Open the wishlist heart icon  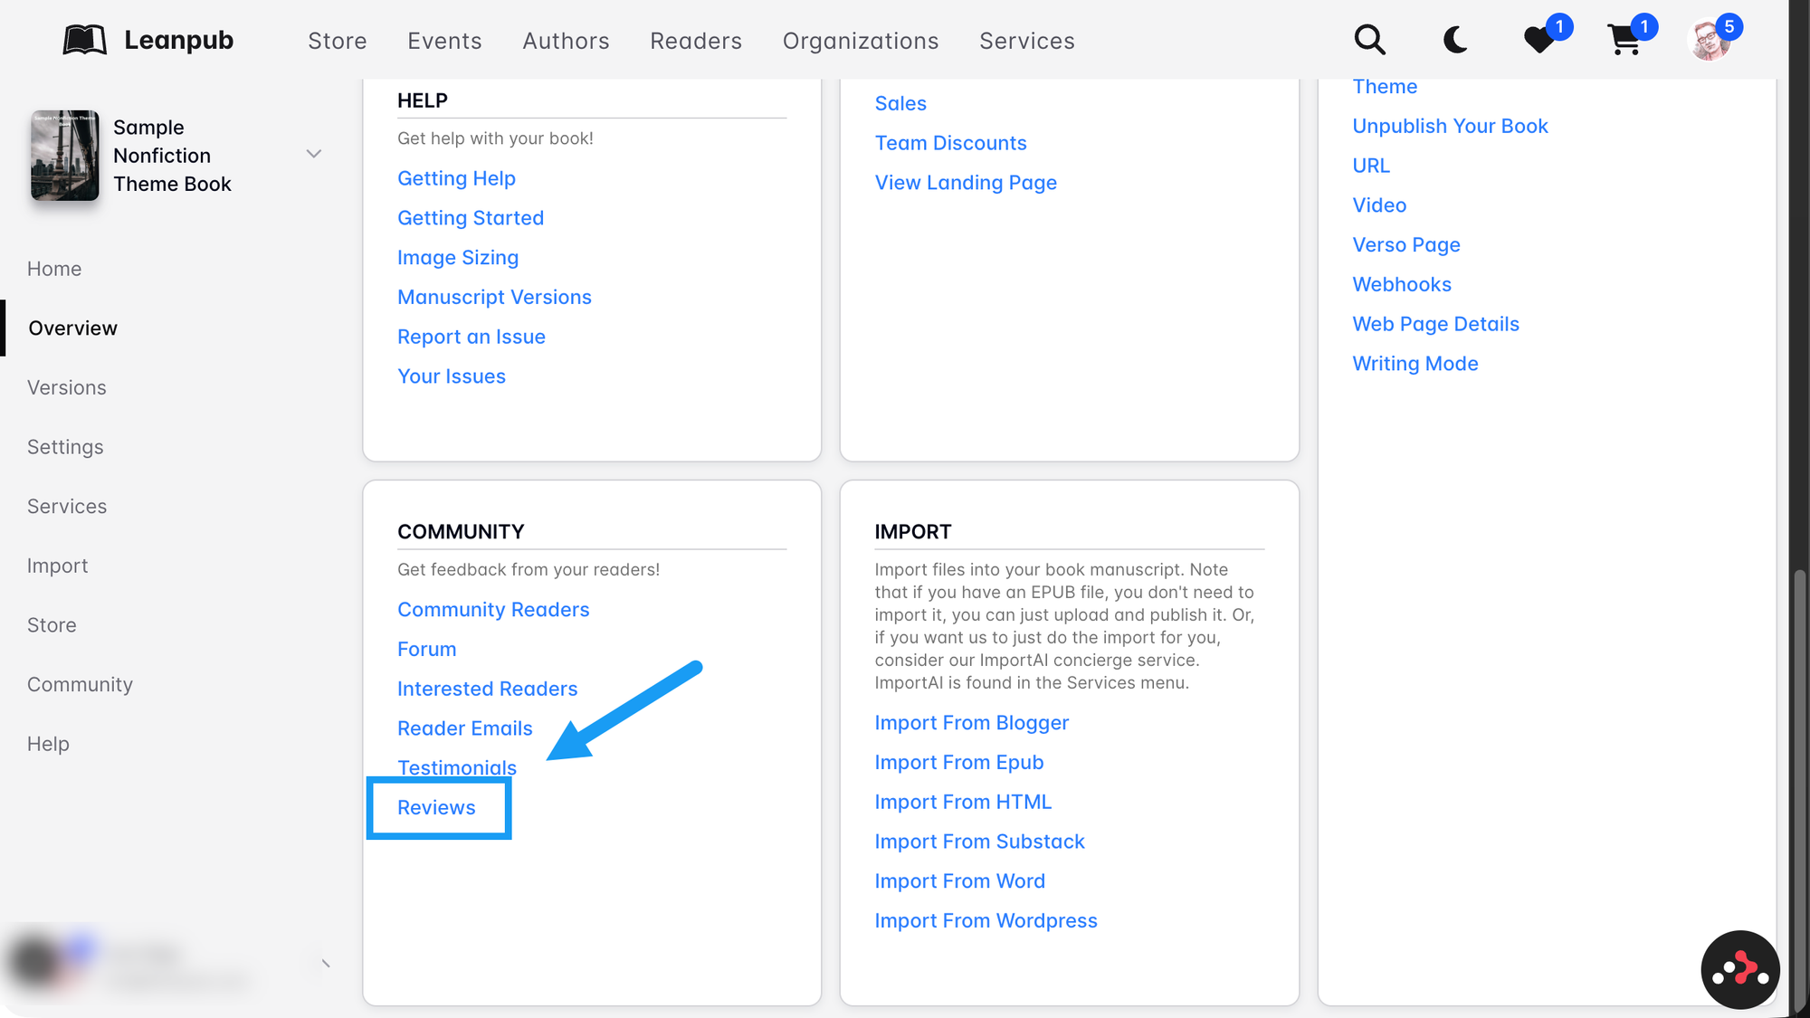point(1538,40)
